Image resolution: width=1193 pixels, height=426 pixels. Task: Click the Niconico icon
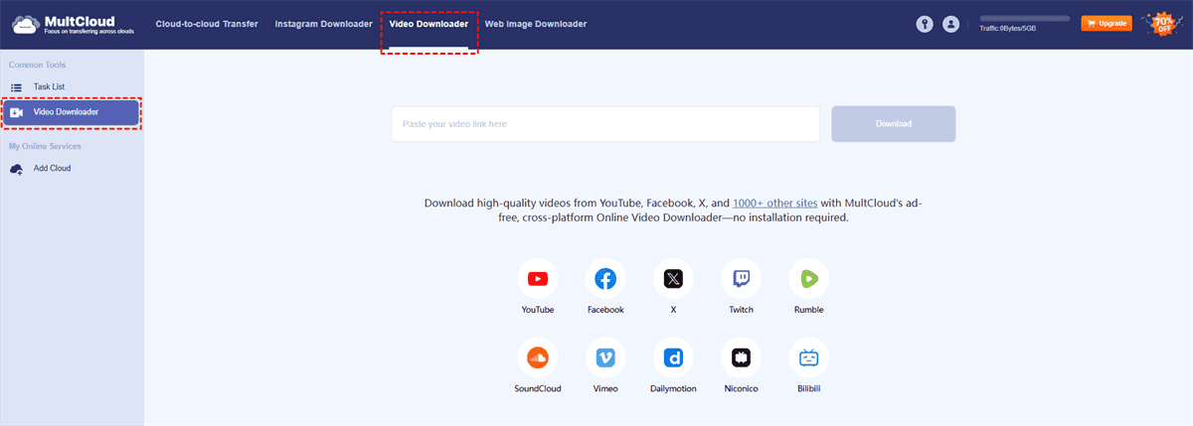pyautogui.click(x=741, y=358)
